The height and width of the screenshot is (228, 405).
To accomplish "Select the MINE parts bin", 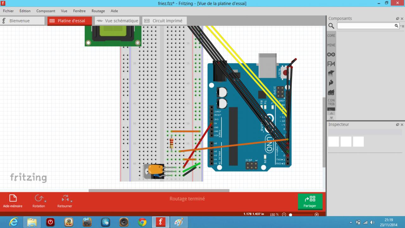I will 331,45.
